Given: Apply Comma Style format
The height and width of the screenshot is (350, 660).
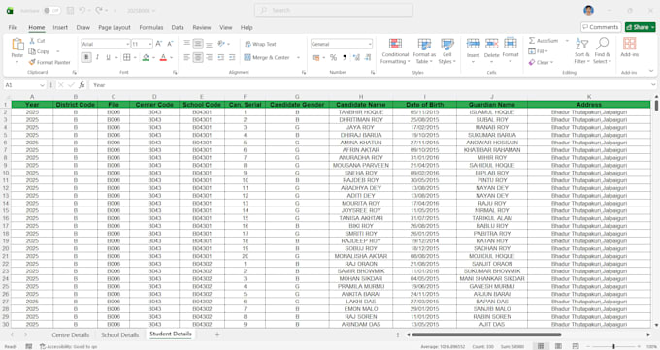Looking at the screenshot, I should pyautogui.click(x=345, y=57).
